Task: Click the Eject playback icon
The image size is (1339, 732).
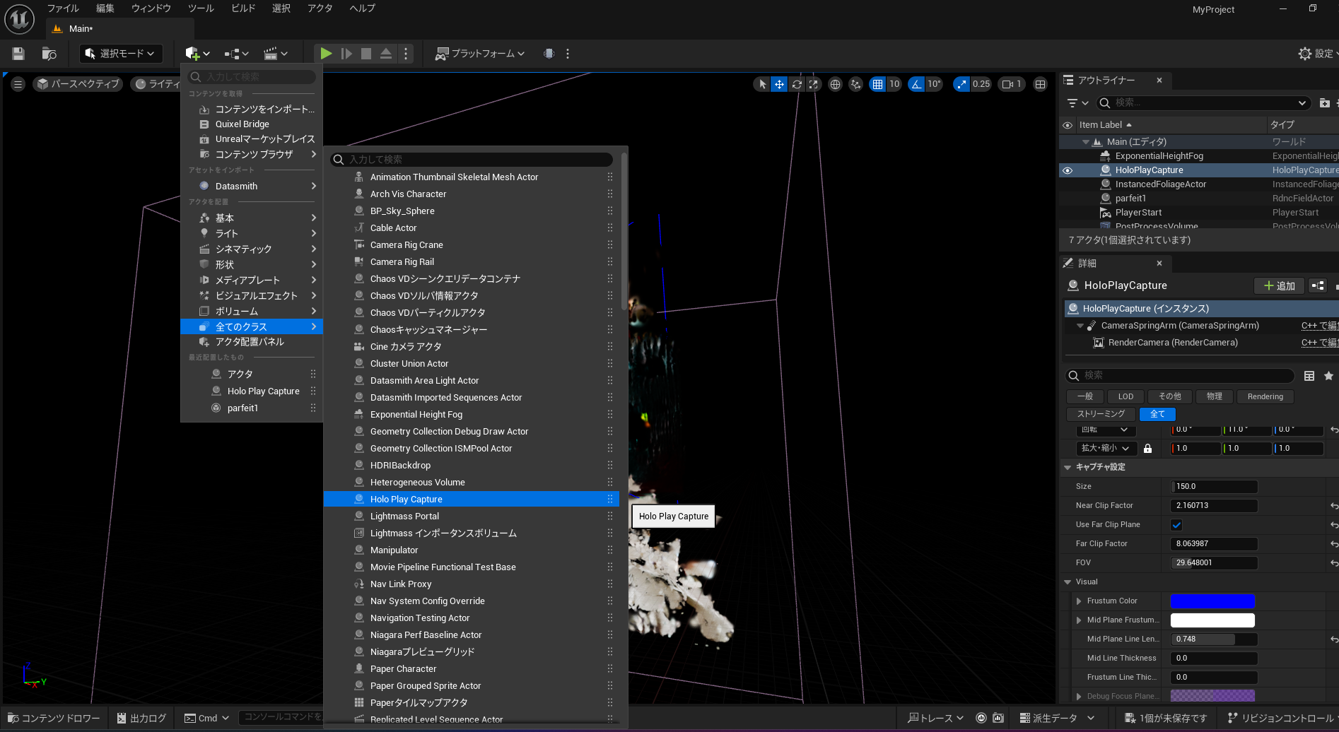Action: (x=386, y=54)
